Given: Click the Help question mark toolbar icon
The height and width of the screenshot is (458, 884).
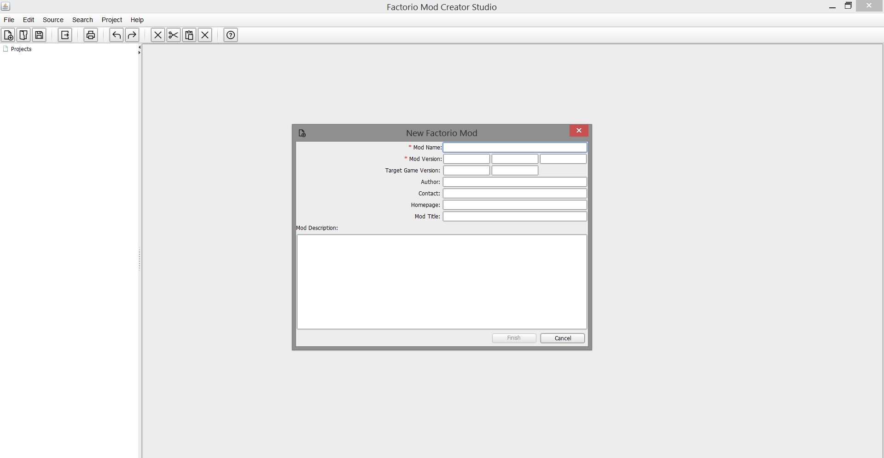Looking at the screenshot, I should [x=231, y=35].
